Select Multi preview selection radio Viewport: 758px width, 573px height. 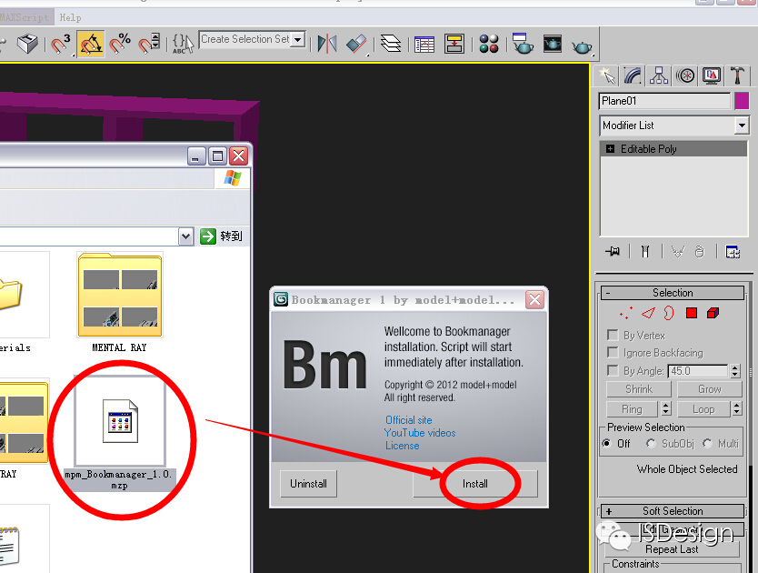(707, 443)
